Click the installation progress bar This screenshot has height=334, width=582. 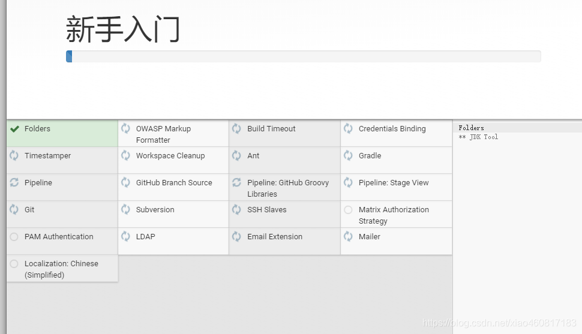(303, 56)
